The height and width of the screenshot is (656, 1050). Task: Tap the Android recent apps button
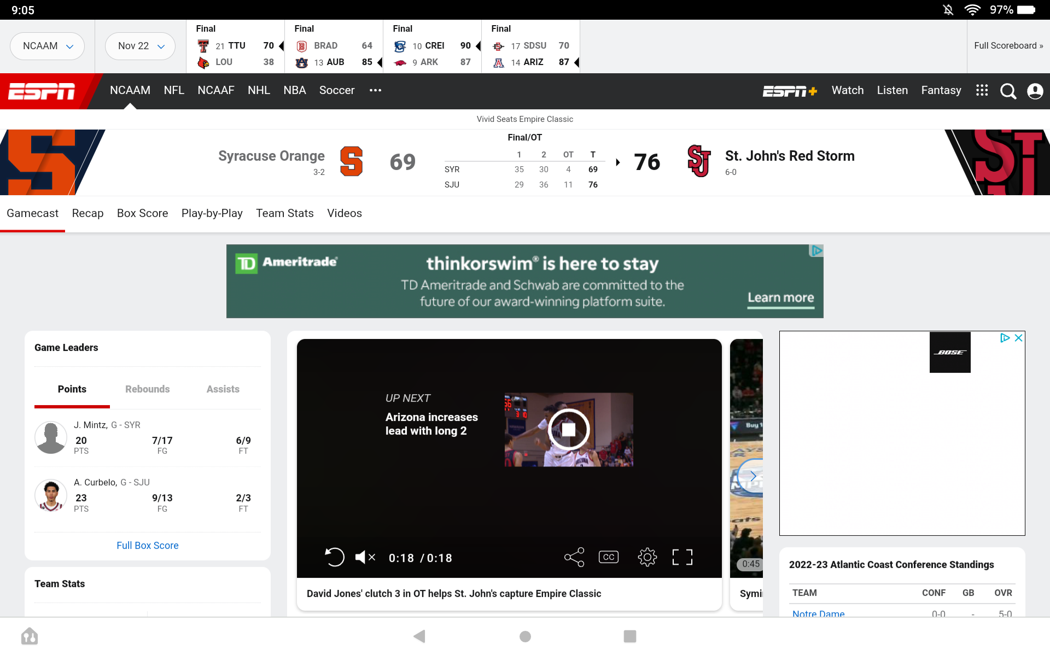click(x=630, y=636)
